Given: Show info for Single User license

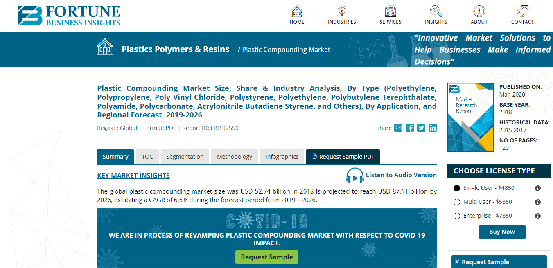Looking at the screenshot, I should pos(538,188).
